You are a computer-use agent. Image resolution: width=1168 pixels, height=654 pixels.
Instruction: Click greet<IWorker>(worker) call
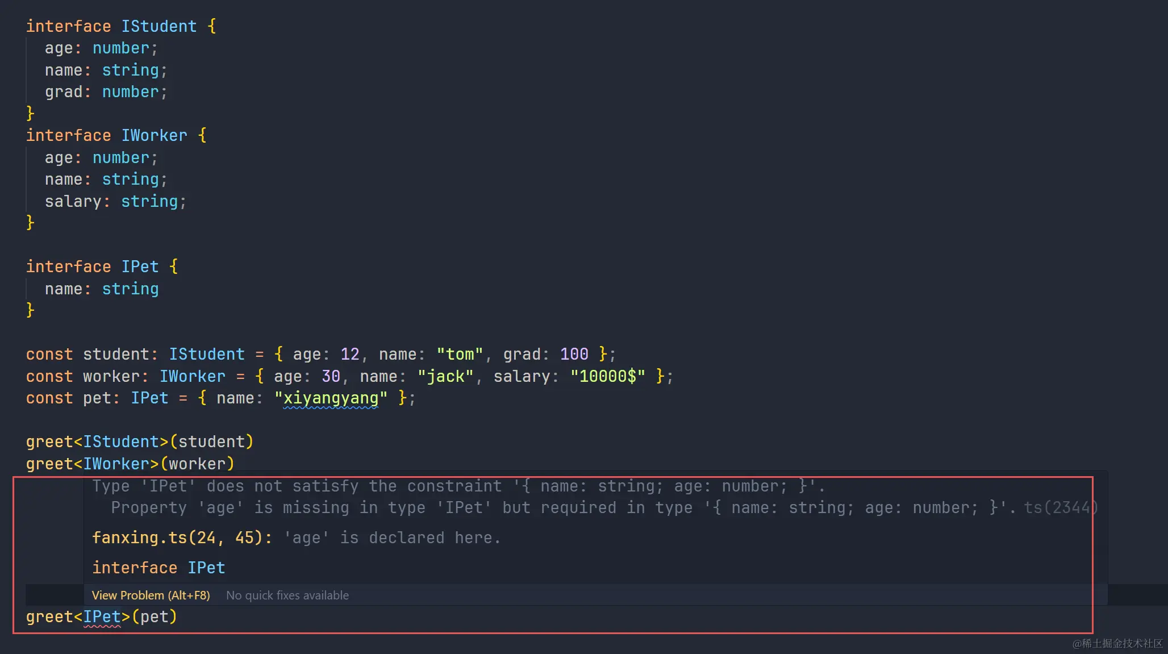[130, 464]
